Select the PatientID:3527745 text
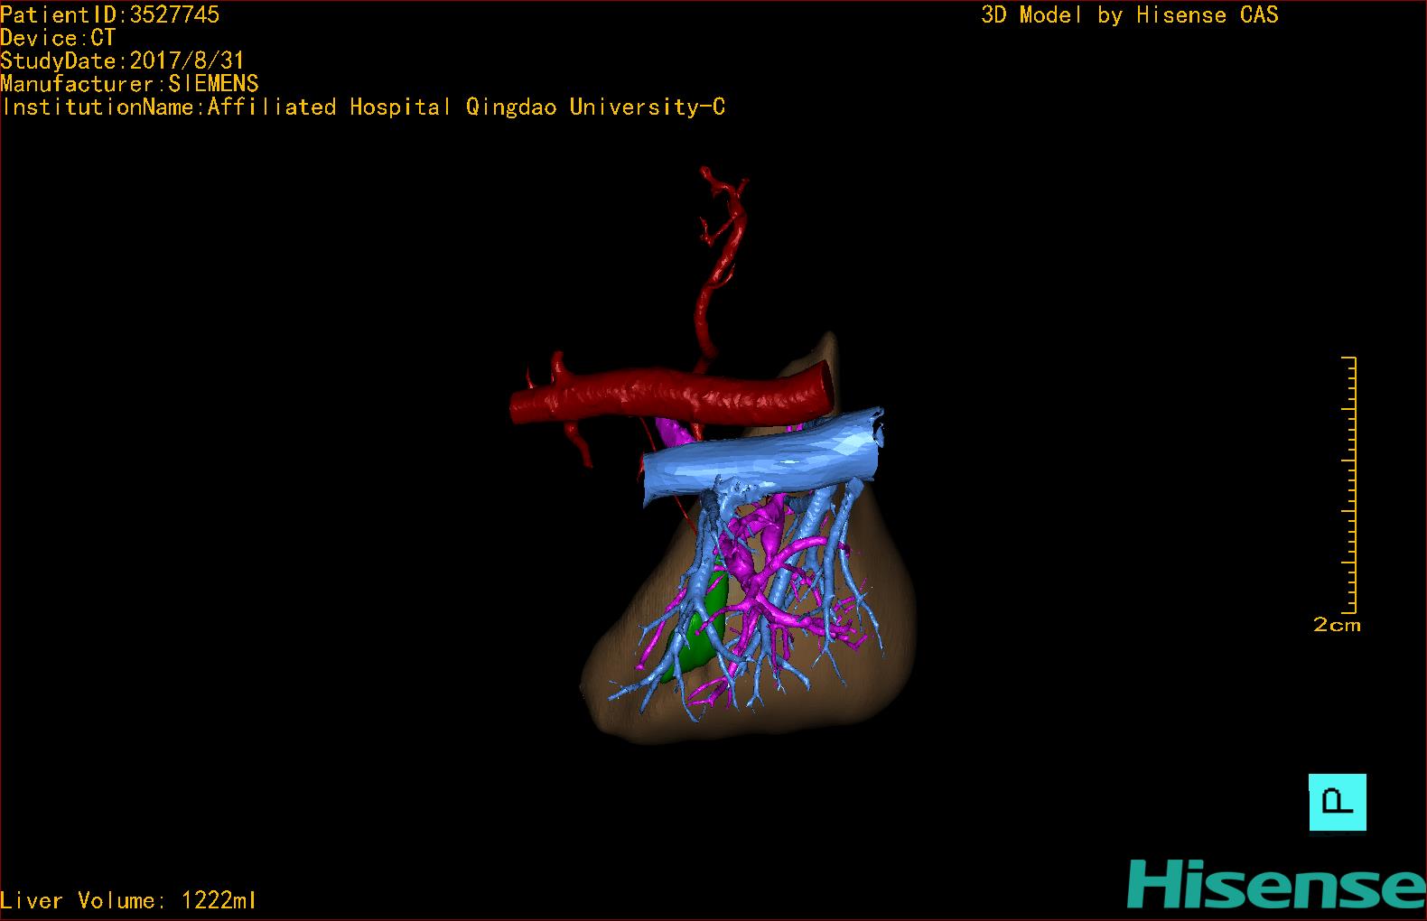The width and height of the screenshot is (1427, 921). coord(110,14)
